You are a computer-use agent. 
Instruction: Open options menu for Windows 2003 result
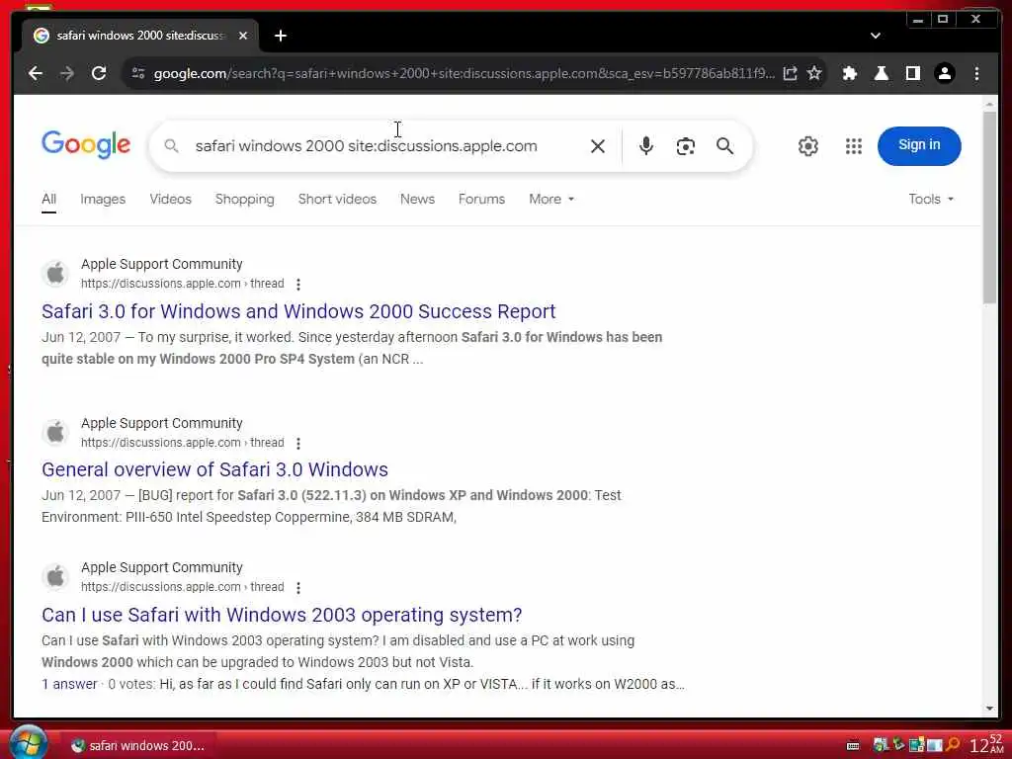(298, 588)
